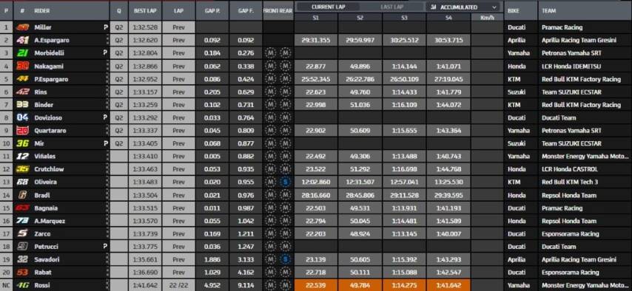Viewport: 632px width, 291px height.
Task: Click A.Espargaro's number 41 badge
Action: click(x=22, y=40)
